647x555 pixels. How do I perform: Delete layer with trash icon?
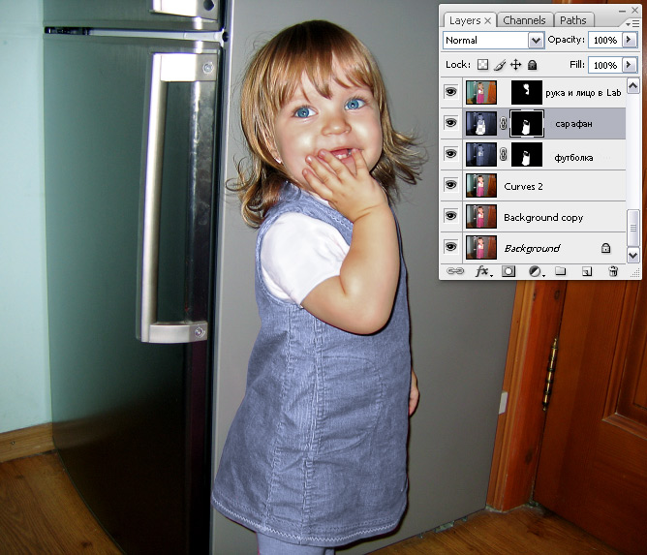coord(613,271)
